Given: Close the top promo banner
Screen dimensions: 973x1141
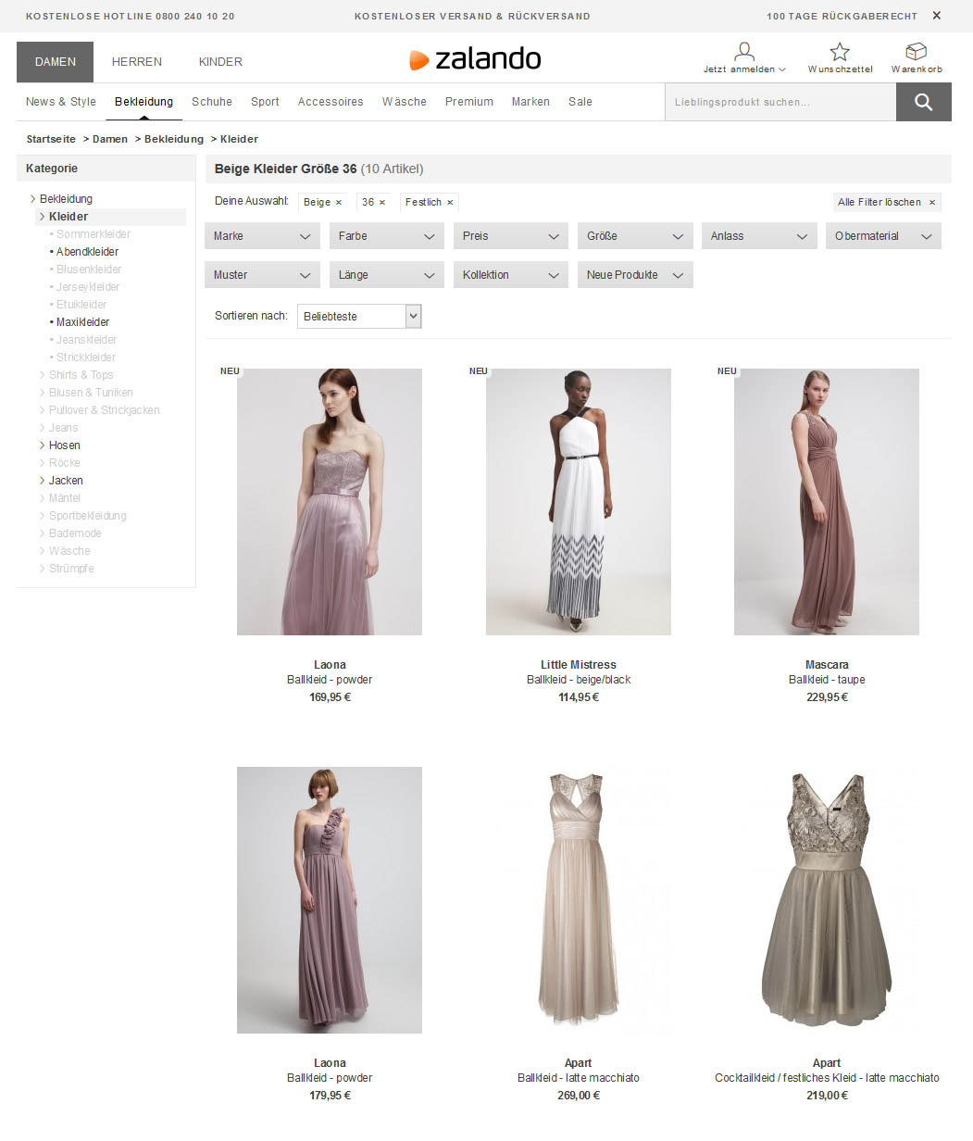Looking at the screenshot, I should pos(937,16).
